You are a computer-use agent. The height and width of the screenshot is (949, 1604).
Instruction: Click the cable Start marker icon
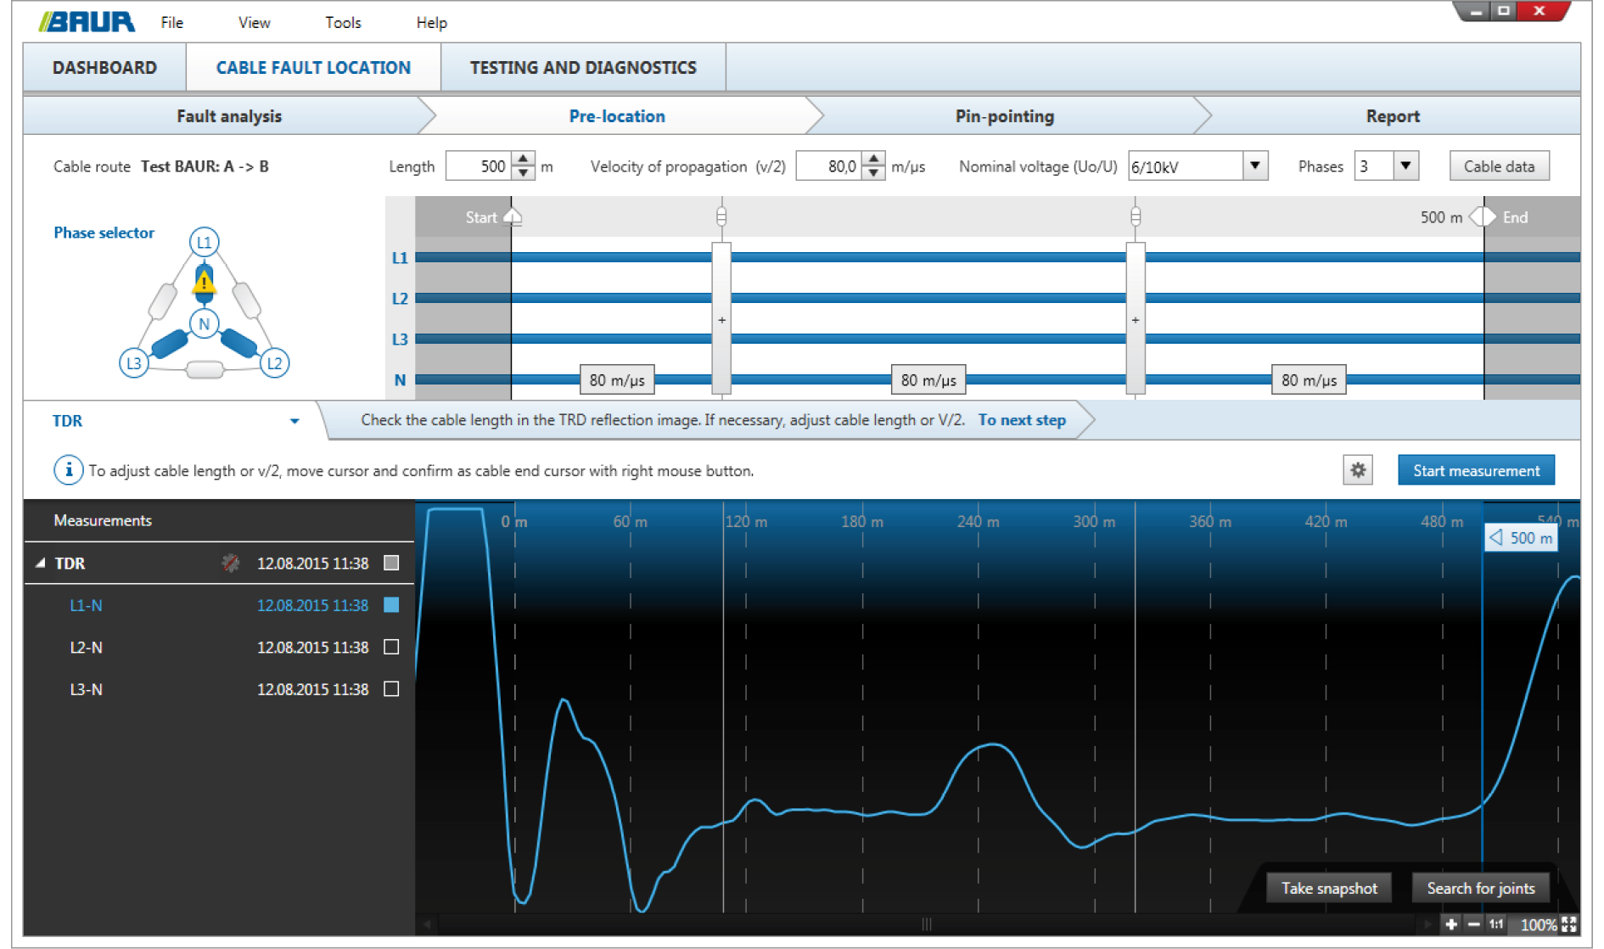coord(513,217)
